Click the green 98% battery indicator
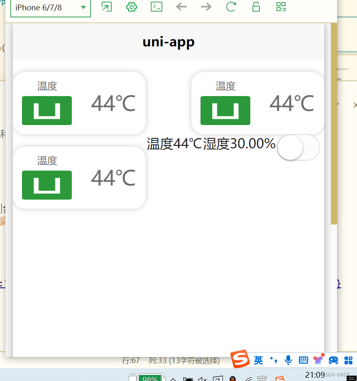This screenshot has width=357, height=381. tap(151, 378)
